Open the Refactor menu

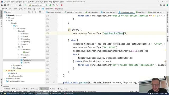point(31,2)
